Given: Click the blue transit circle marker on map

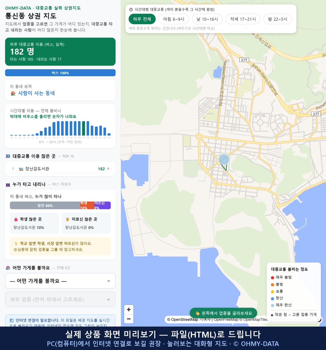Looking at the screenshot, I should coord(224,159).
